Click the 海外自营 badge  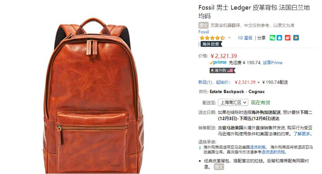click(211, 44)
